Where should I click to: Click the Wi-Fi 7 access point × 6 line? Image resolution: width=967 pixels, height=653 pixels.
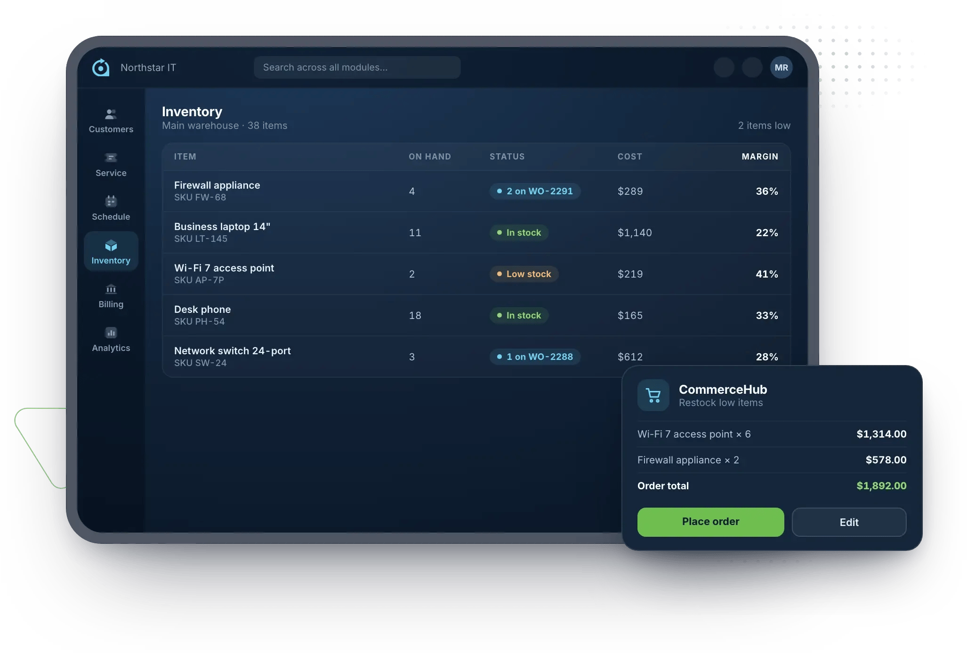(694, 434)
